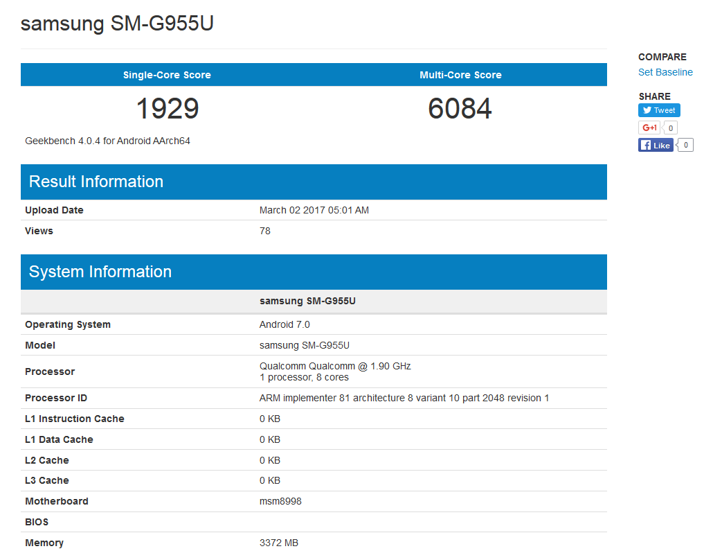This screenshot has height=560, width=713.
Task: Select L1 Data Cache value 0 KB
Action: tap(270, 440)
